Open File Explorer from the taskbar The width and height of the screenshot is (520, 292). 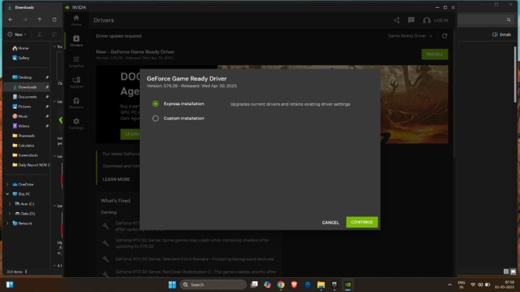tap(321, 285)
